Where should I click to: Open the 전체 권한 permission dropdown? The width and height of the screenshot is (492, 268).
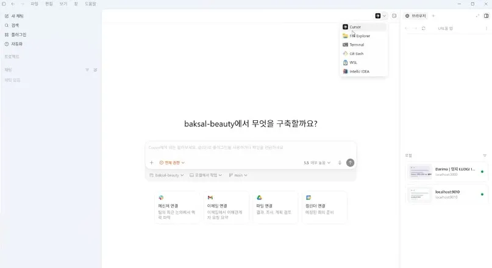click(x=172, y=163)
